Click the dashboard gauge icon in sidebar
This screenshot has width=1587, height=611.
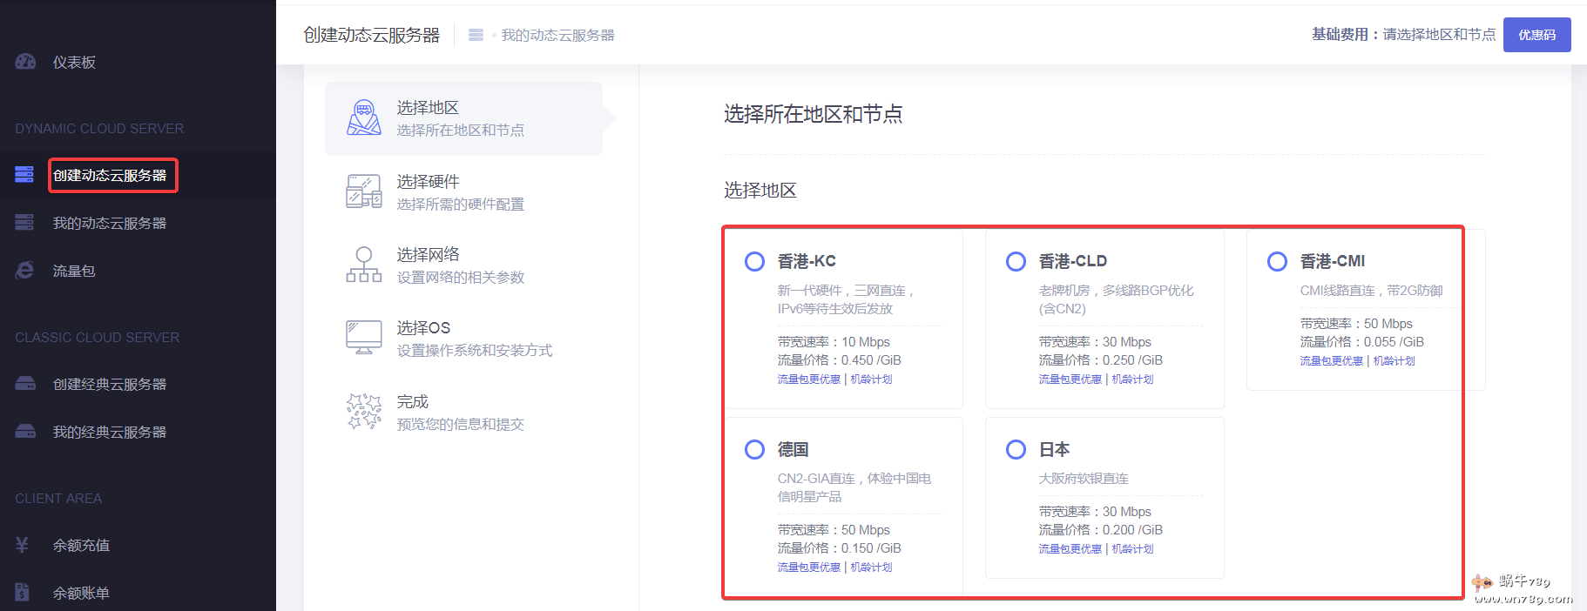25,62
